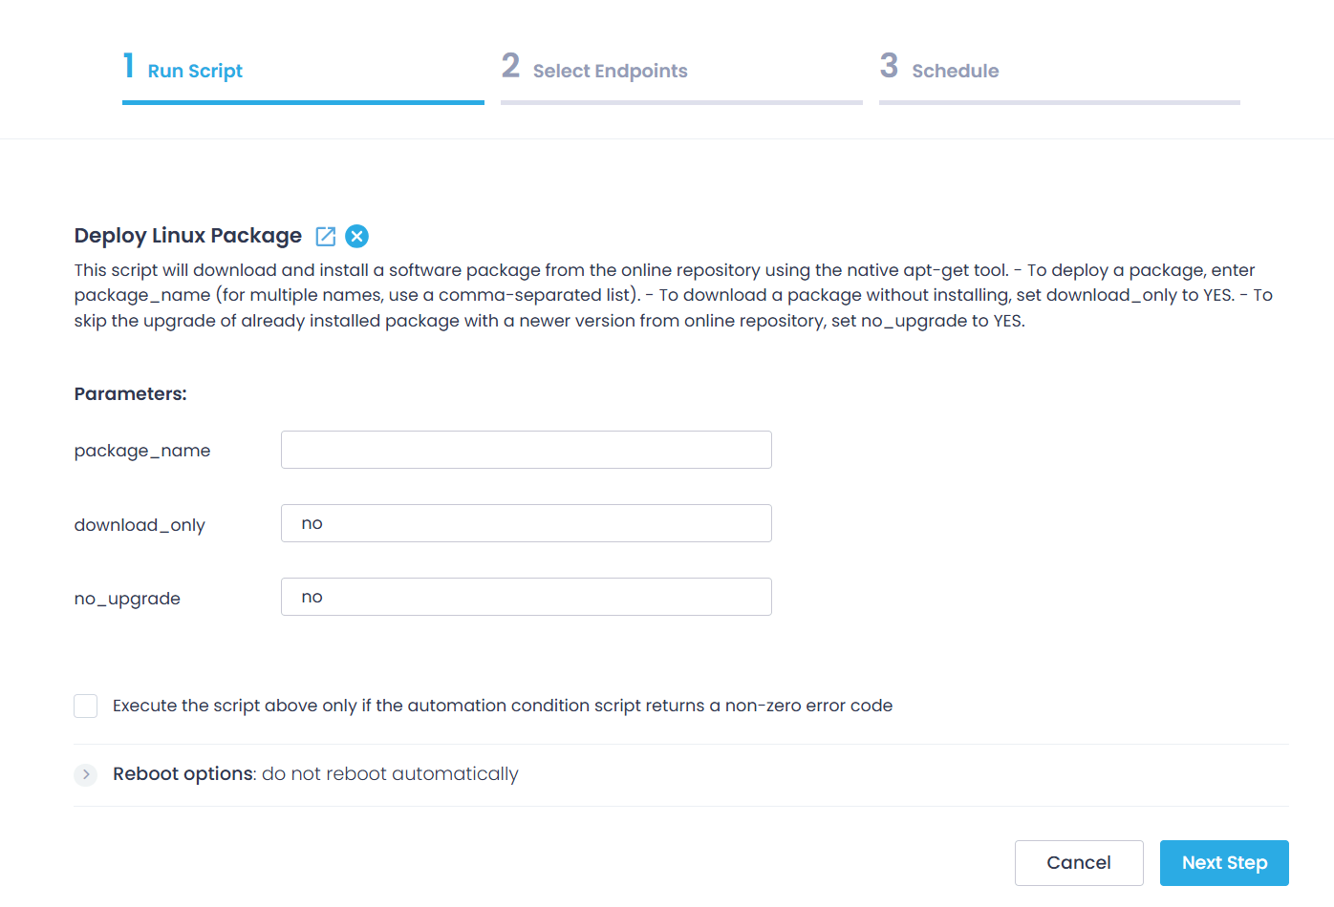Viewport: 1334px width, 907px height.
Task: Click the external-link icon after the script title
Action: click(326, 235)
